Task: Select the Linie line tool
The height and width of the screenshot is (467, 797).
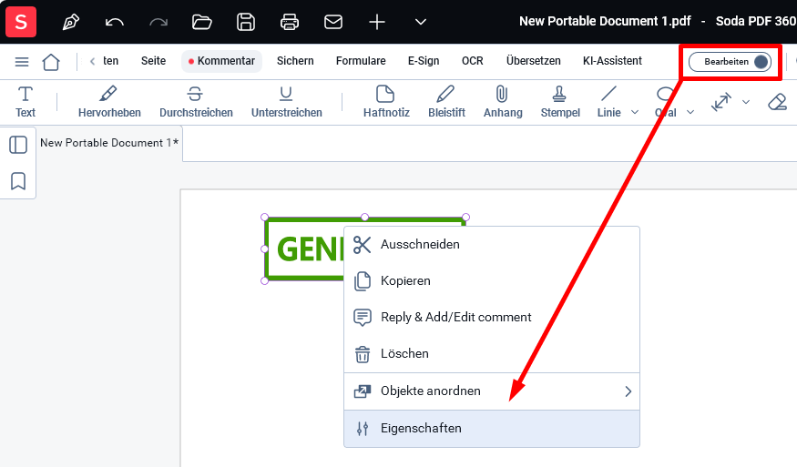Action: (609, 102)
